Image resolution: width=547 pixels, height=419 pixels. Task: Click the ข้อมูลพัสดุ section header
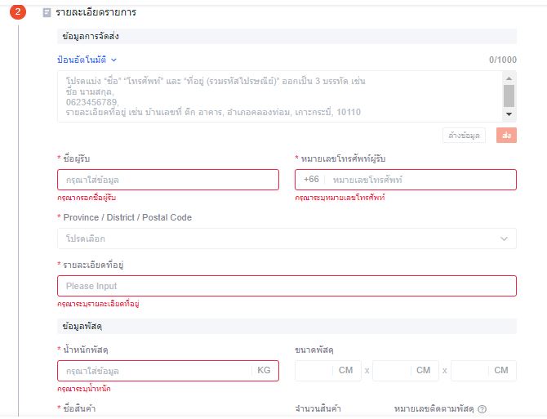(287, 326)
